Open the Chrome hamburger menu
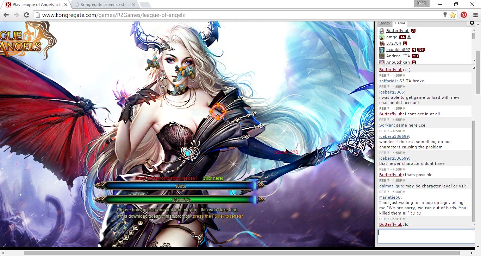 (x=475, y=15)
